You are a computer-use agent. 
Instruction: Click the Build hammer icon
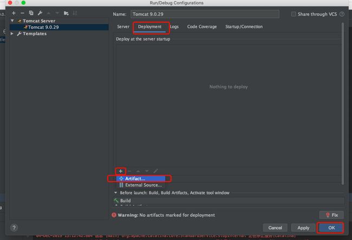[116, 201]
